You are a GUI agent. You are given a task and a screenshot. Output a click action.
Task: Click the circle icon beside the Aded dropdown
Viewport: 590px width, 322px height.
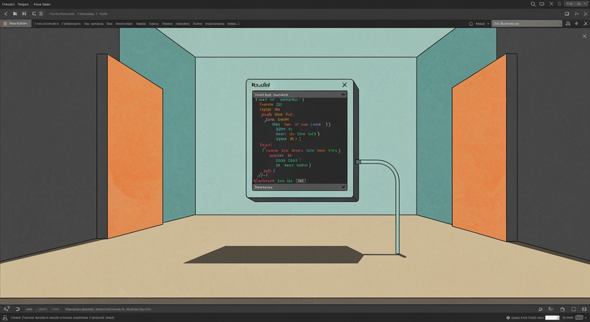point(470,24)
